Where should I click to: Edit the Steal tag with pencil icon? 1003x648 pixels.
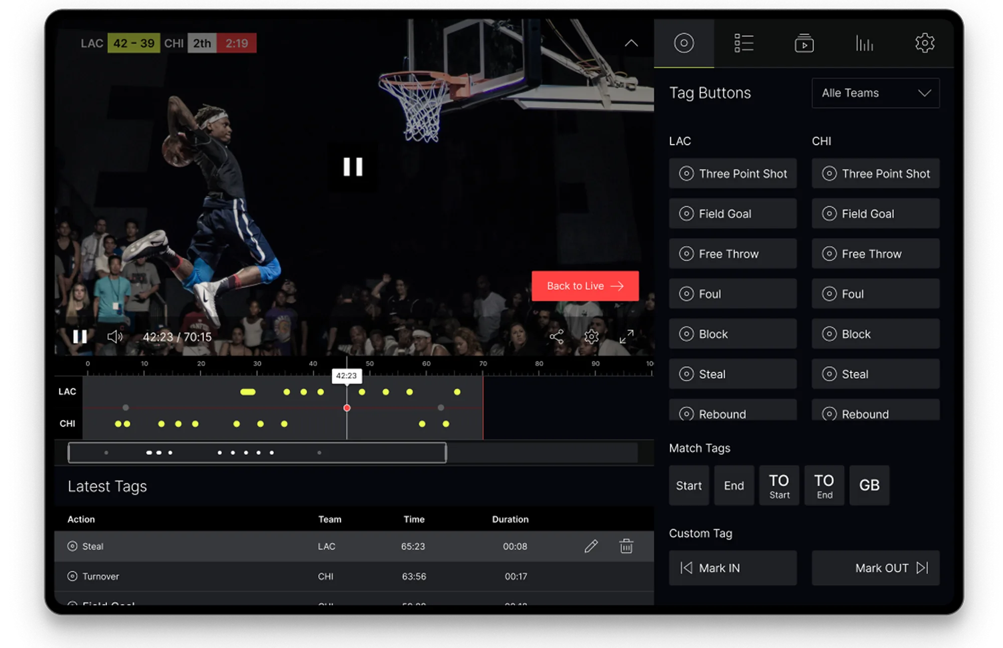point(591,546)
